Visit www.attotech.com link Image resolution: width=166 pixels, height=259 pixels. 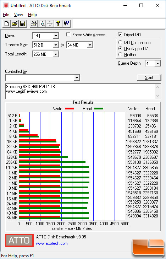pyautogui.click(x=52, y=243)
